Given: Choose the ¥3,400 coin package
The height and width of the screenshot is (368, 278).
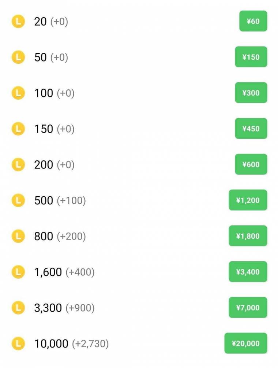Looking at the screenshot, I should 248,272.
